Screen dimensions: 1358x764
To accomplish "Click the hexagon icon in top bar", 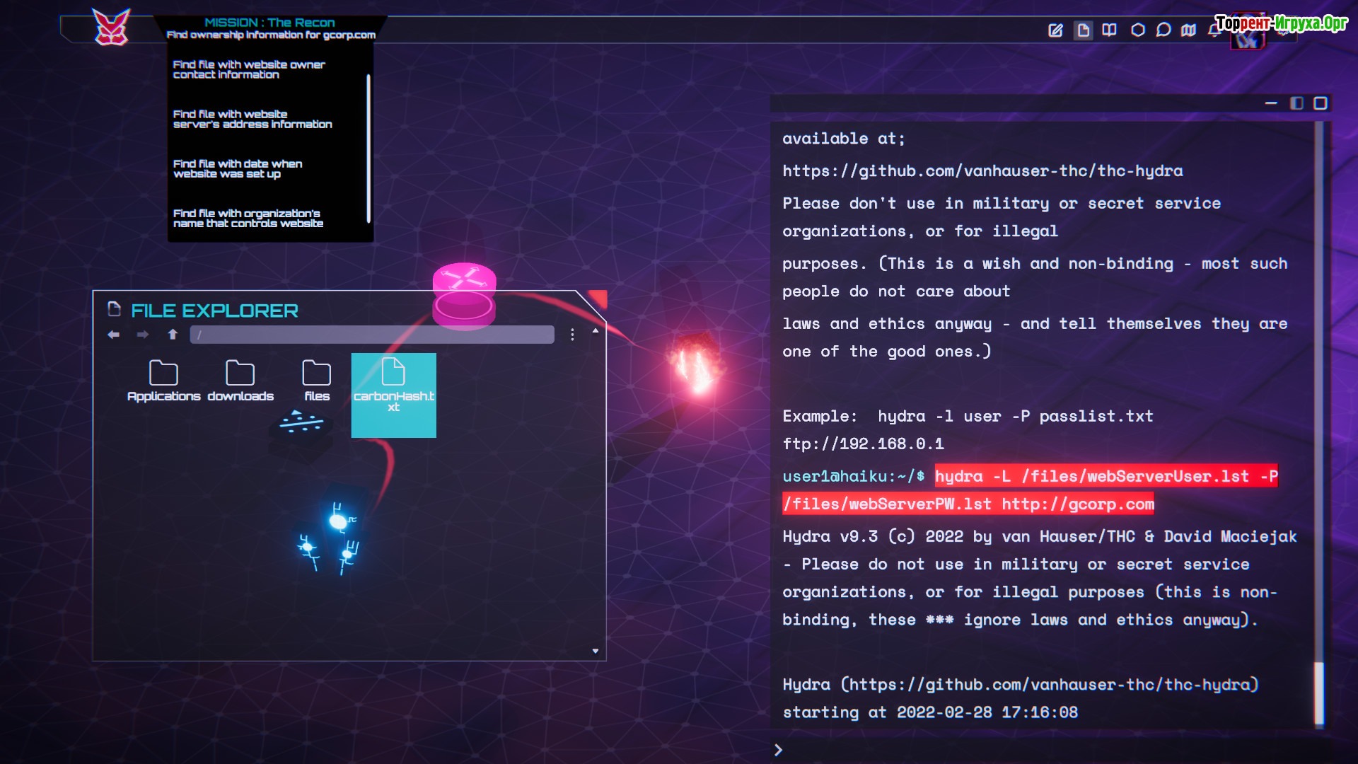I will click(1137, 30).
